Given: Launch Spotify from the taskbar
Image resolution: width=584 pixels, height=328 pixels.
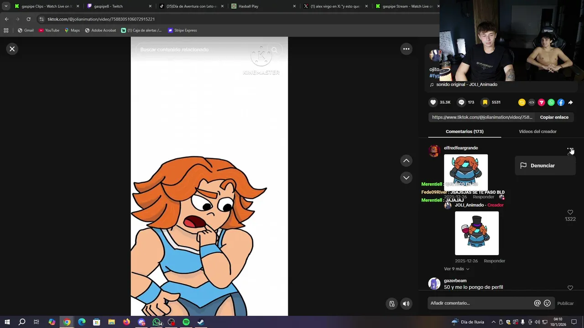Looking at the screenshot, I should pyautogui.click(x=186, y=322).
